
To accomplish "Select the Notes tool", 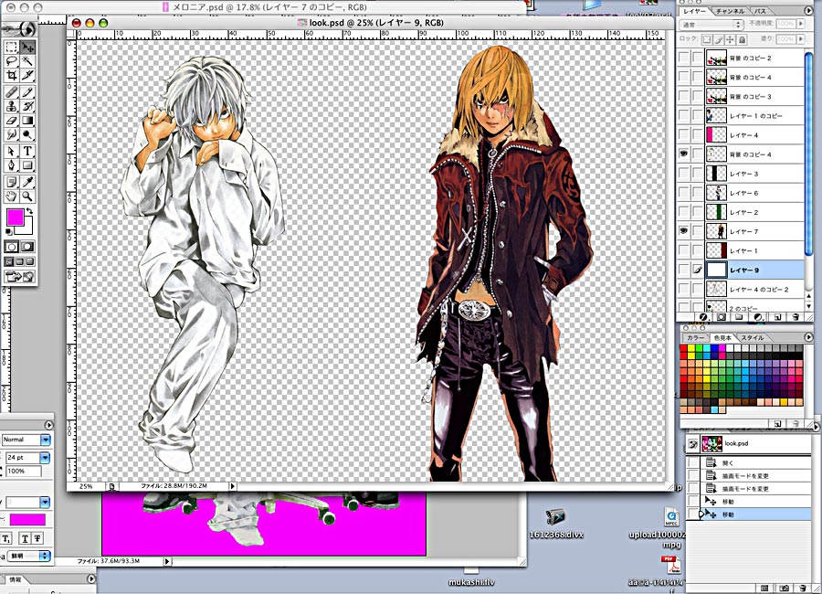I will point(12,182).
